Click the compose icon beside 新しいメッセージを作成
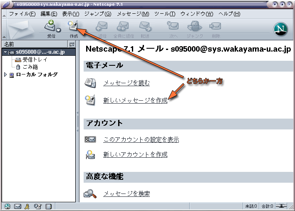Image resolution: width=295 pixels, height=211 pixels. coord(90,100)
